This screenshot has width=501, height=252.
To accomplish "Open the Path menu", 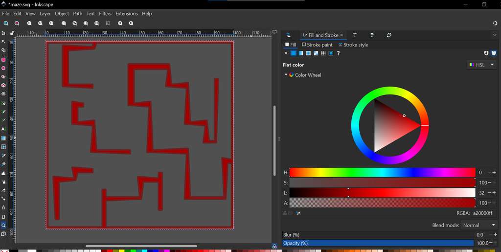I will click(x=78, y=14).
